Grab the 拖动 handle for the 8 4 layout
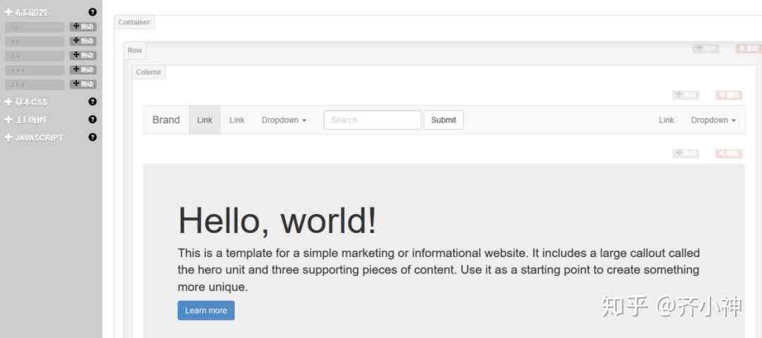 pos(83,56)
